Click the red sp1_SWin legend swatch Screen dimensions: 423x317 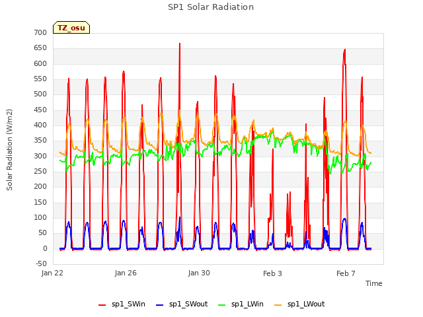click(x=102, y=305)
